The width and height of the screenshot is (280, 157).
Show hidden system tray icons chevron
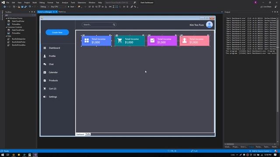coord(237,155)
